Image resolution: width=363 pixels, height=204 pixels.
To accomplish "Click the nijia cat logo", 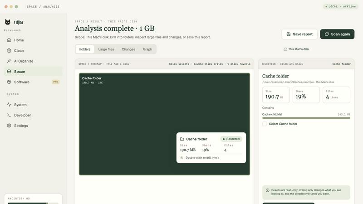I will pos(8,22).
